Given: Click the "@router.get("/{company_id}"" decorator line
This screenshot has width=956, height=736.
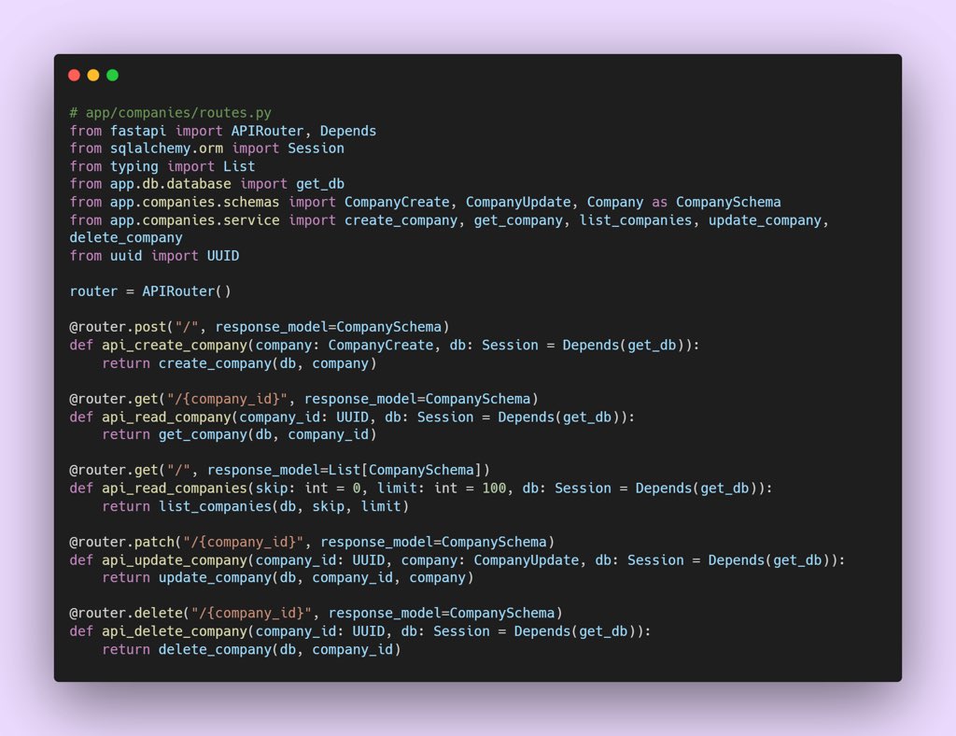Looking at the screenshot, I should pyautogui.click(x=303, y=400).
